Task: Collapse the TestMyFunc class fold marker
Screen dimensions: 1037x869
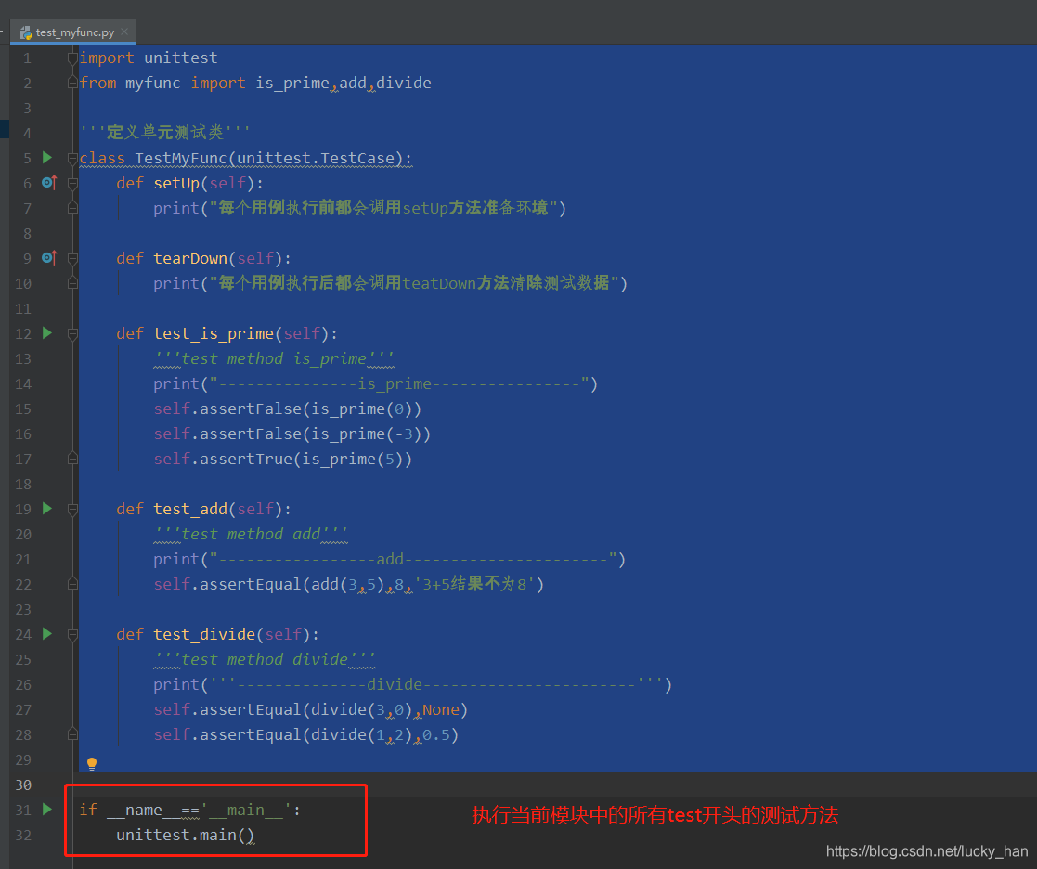Action: click(x=72, y=159)
